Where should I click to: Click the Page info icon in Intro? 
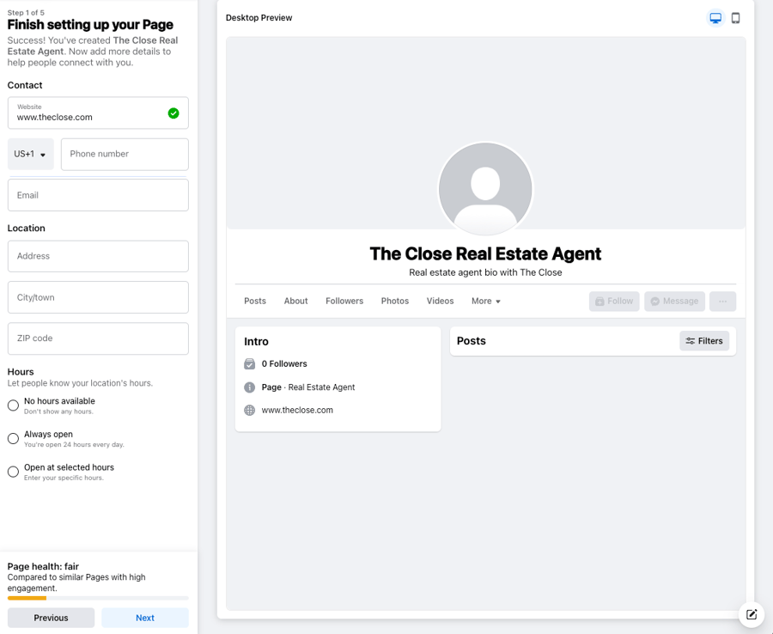[248, 387]
